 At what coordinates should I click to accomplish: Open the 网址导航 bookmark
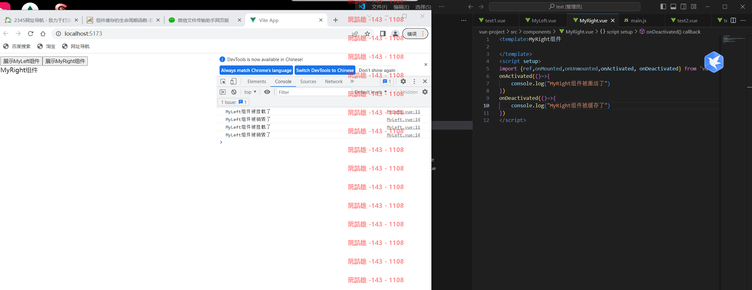coord(76,46)
